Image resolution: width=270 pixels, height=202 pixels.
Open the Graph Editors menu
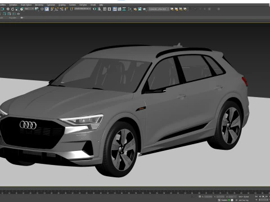pos(26,5)
